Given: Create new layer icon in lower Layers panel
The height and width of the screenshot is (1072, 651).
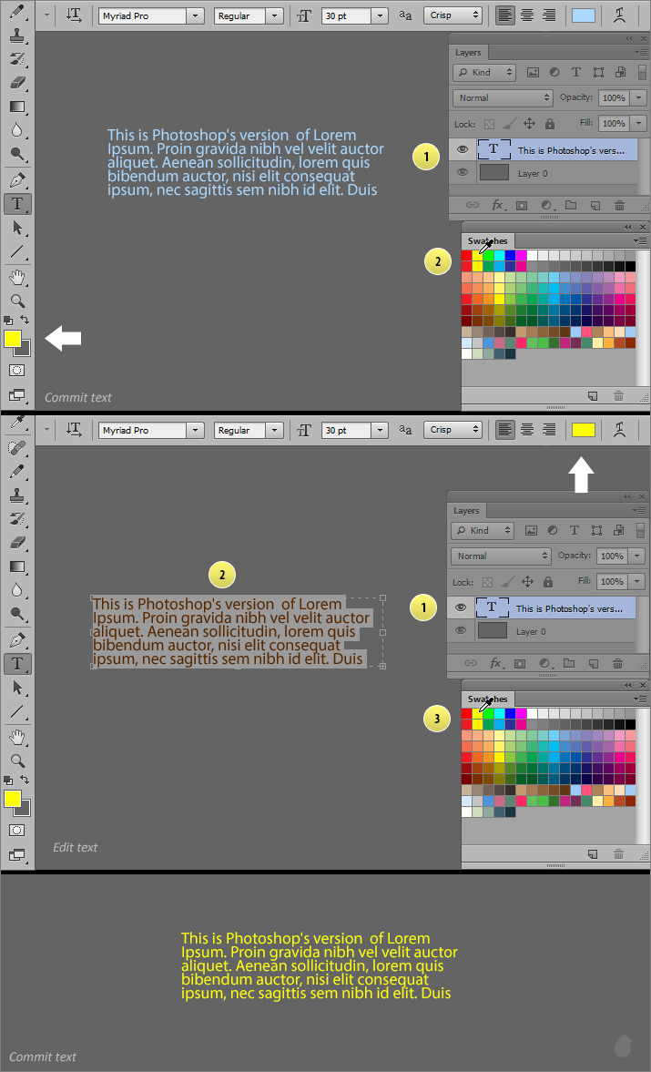Looking at the screenshot, I should click(595, 664).
